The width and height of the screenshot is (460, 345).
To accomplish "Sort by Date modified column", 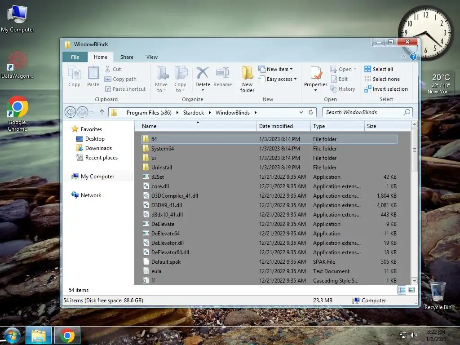I will click(283, 126).
